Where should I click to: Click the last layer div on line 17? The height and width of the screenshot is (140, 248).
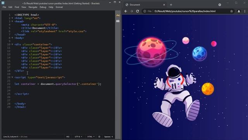[x=41, y=67]
